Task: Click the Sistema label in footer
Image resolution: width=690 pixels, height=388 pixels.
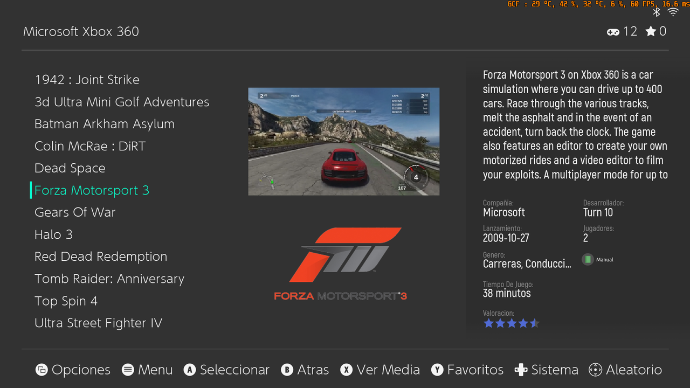Action: 555,370
